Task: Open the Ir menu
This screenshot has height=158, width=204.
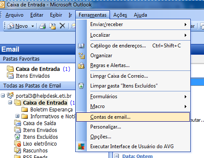Action: 70,15
